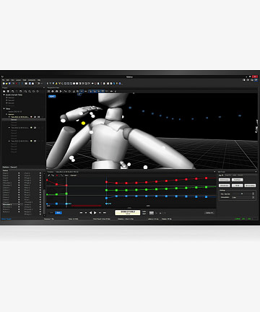Collapse the Takes tree node

(x=4, y=108)
